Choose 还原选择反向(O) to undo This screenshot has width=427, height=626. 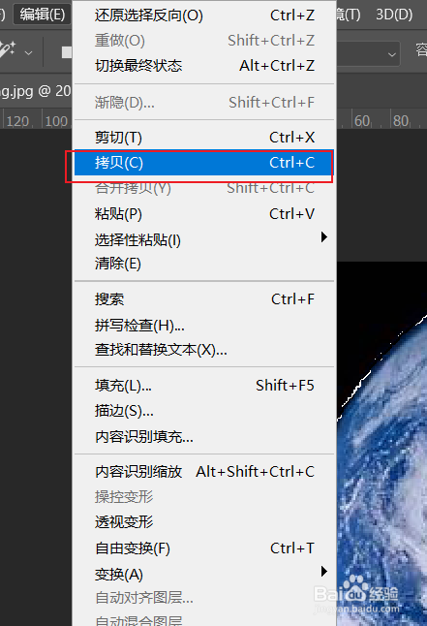(x=204, y=16)
